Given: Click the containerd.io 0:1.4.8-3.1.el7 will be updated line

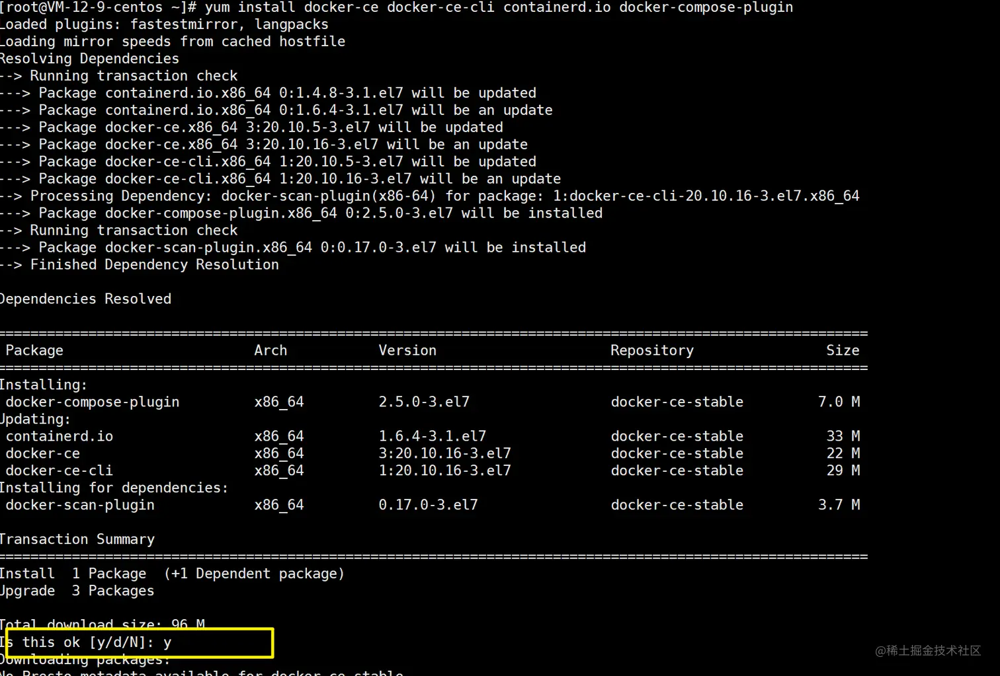Looking at the screenshot, I should pos(268,93).
